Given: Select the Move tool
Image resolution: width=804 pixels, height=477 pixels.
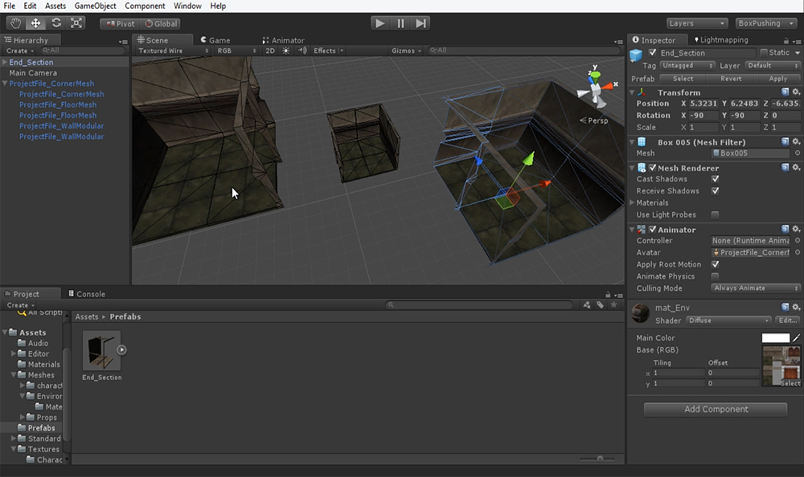Looking at the screenshot, I should [35, 22].
